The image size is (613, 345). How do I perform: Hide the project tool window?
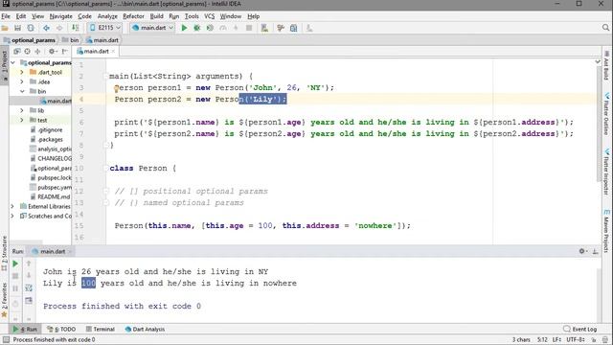pyautogui.click(x=64, y=51)
